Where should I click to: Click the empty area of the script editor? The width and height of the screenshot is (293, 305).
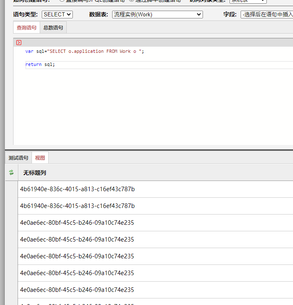pos(151,106)
